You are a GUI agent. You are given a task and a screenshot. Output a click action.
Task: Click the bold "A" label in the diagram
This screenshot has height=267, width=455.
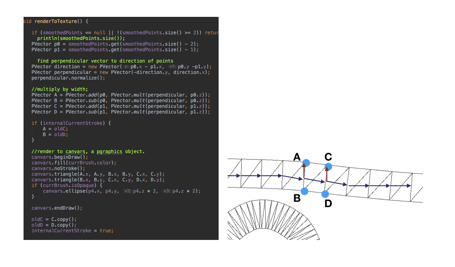(297, 157)
